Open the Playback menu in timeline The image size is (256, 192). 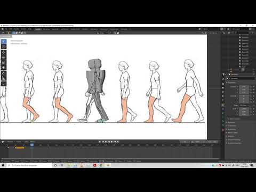point(10,142)
